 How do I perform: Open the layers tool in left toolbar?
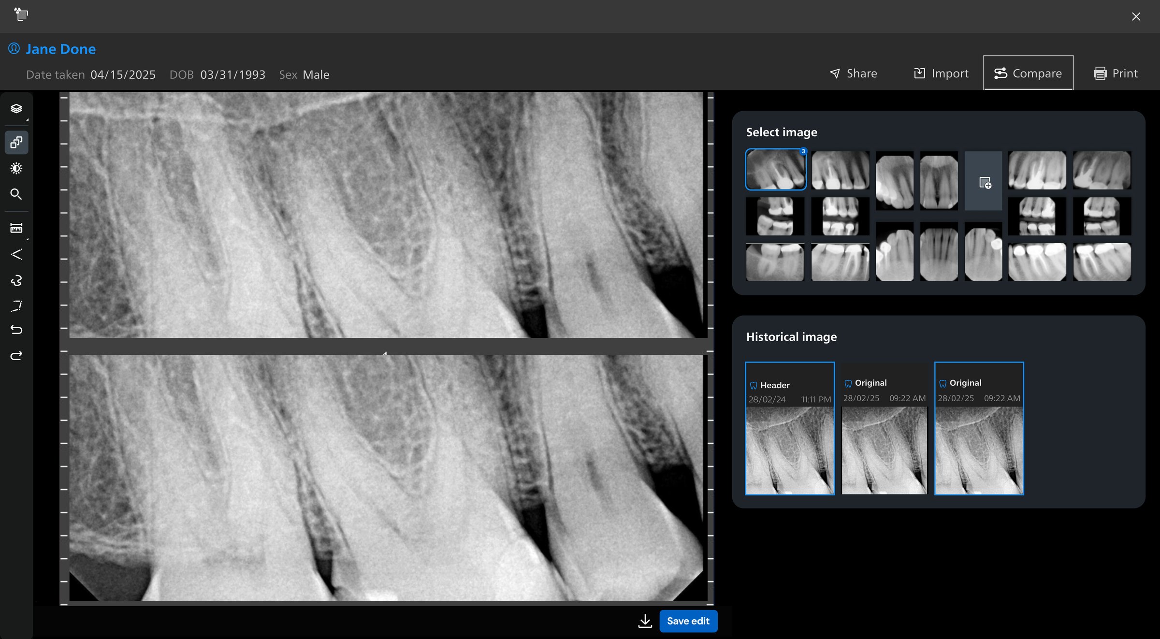(16, 109)
